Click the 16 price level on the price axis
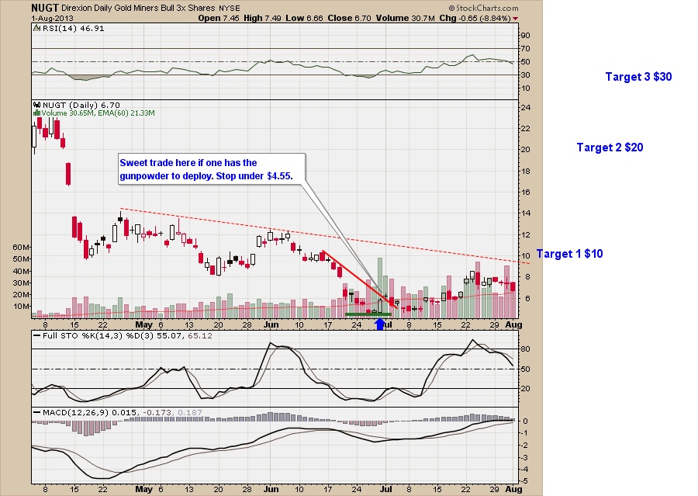The width and height of the screenshot is (698, 496). 525,192
